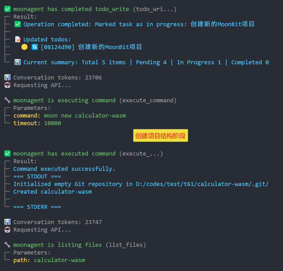The width and height of the screenshot is (283, 271).
Task: Click the yellow 创建项目结构阶段 label
Action: (160, 136)
